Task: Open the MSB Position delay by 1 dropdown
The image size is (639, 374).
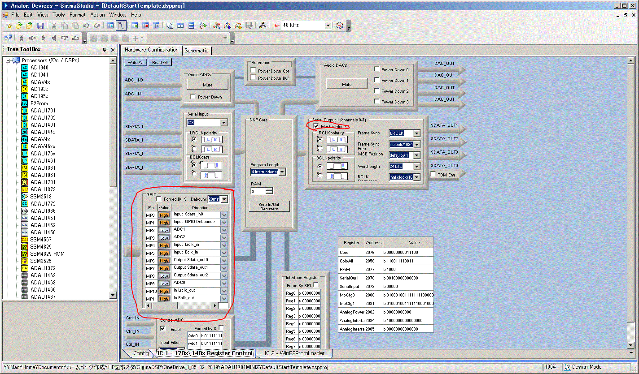Action: point(417,155)
